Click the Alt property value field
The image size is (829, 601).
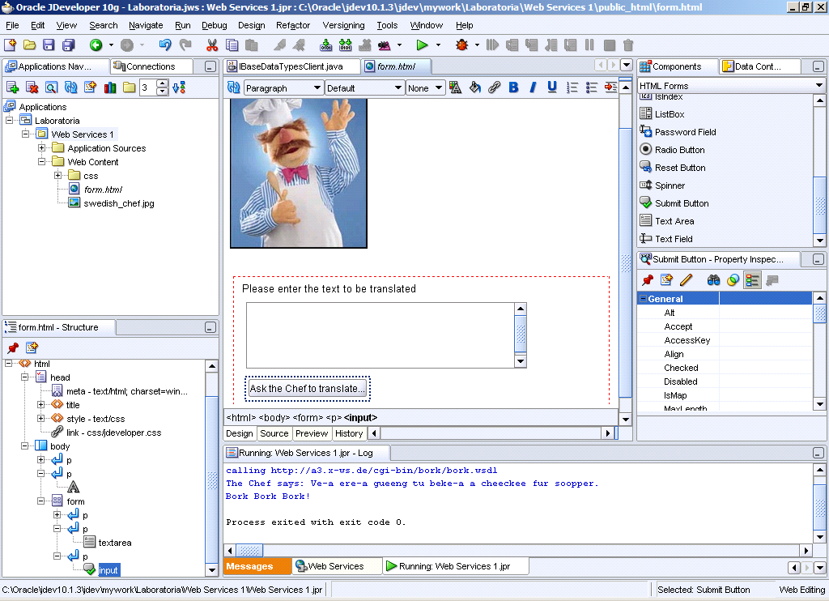click(x=765, y=313)
